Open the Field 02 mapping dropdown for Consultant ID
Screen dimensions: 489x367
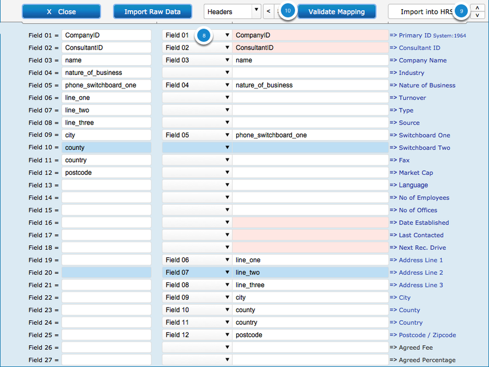197,47
